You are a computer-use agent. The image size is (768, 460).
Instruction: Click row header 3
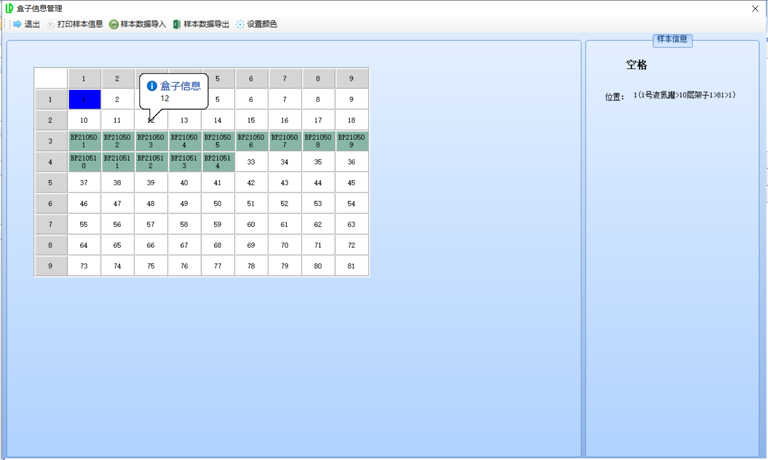click(x=51, y=141)
